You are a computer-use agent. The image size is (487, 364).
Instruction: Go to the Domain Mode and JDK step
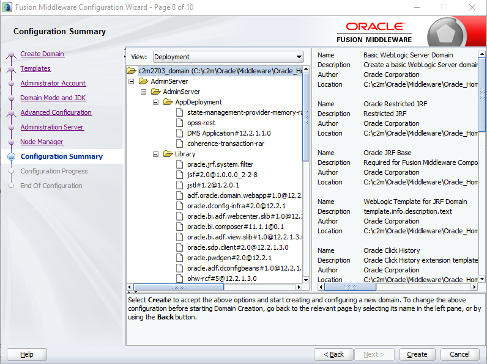(x=53, y=98)
